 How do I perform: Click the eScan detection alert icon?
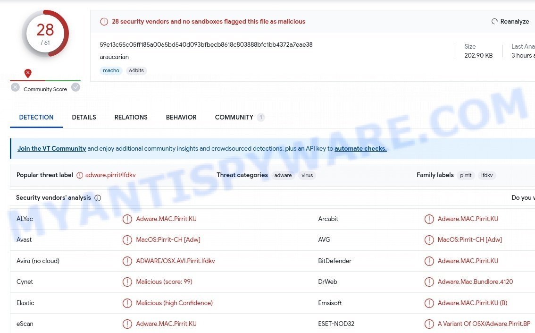click(x=127, y=324)
